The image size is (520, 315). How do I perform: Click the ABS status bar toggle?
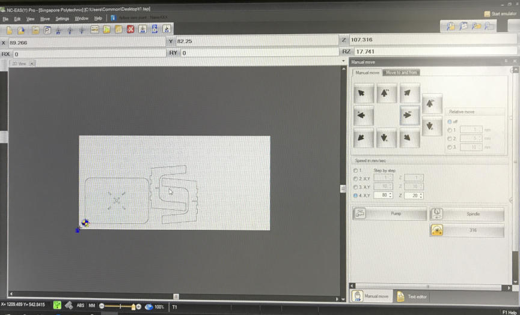click(81, 305)
